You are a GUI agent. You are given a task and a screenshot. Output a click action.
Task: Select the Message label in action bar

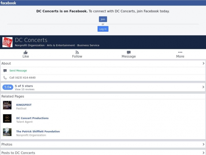tap(129, 56)
